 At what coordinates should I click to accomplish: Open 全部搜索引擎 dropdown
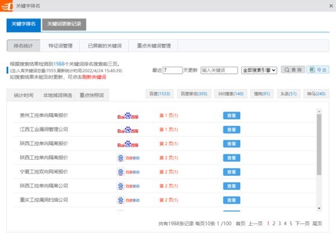(259, 71)
